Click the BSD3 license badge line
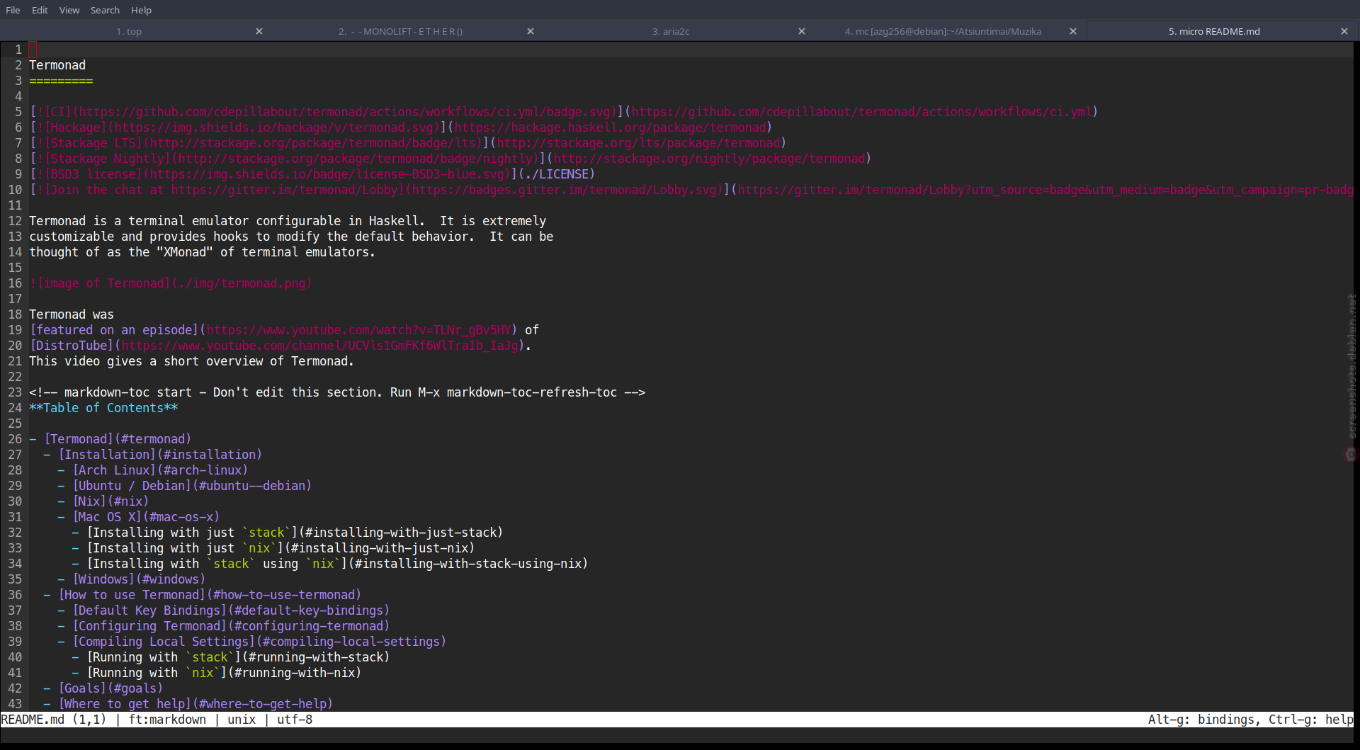The width and height of the screenshot is (1360, 750). coord(312,174)
